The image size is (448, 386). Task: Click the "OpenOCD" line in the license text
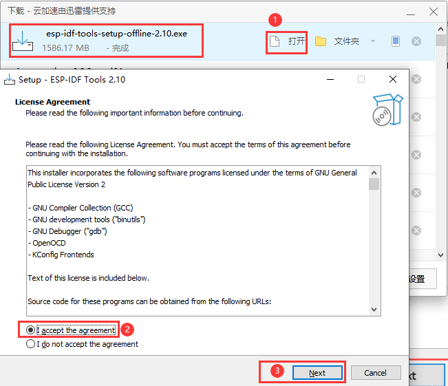tap(47, 243)
